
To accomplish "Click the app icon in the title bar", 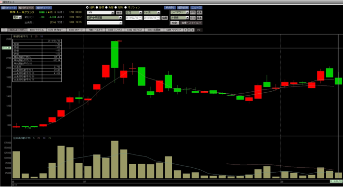I will pos(1,2).
